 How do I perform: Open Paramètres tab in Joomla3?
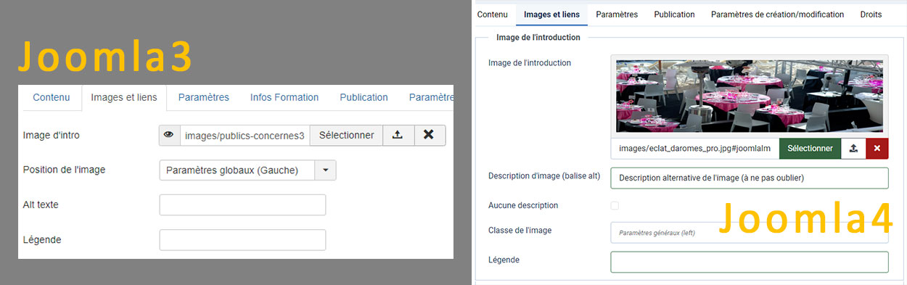[x=203, y=97]
